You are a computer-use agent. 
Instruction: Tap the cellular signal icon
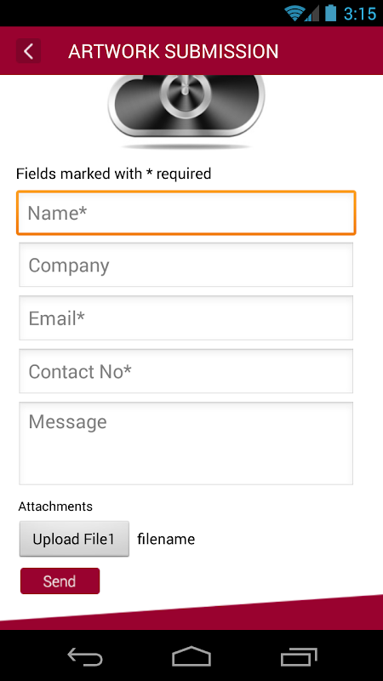(x=312, y=13)
